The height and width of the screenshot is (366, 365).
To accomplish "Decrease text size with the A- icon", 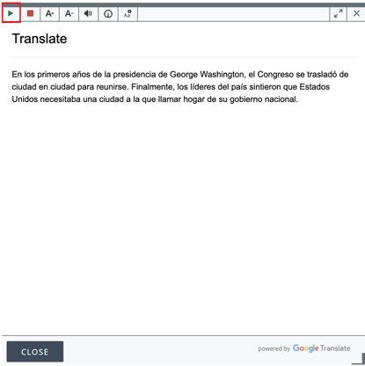I will pyautogui.click(x=69, y=13).
